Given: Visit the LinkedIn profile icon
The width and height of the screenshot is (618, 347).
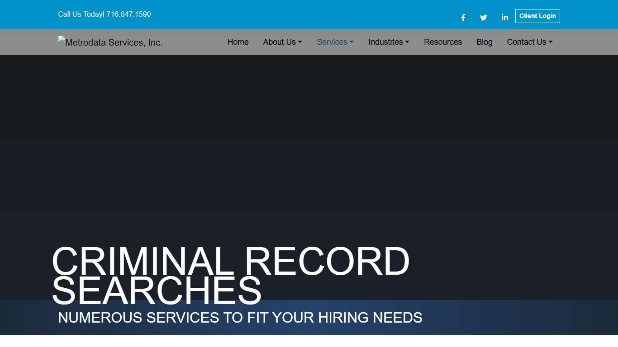Looking at the screenshot, I should pos(504,17).
